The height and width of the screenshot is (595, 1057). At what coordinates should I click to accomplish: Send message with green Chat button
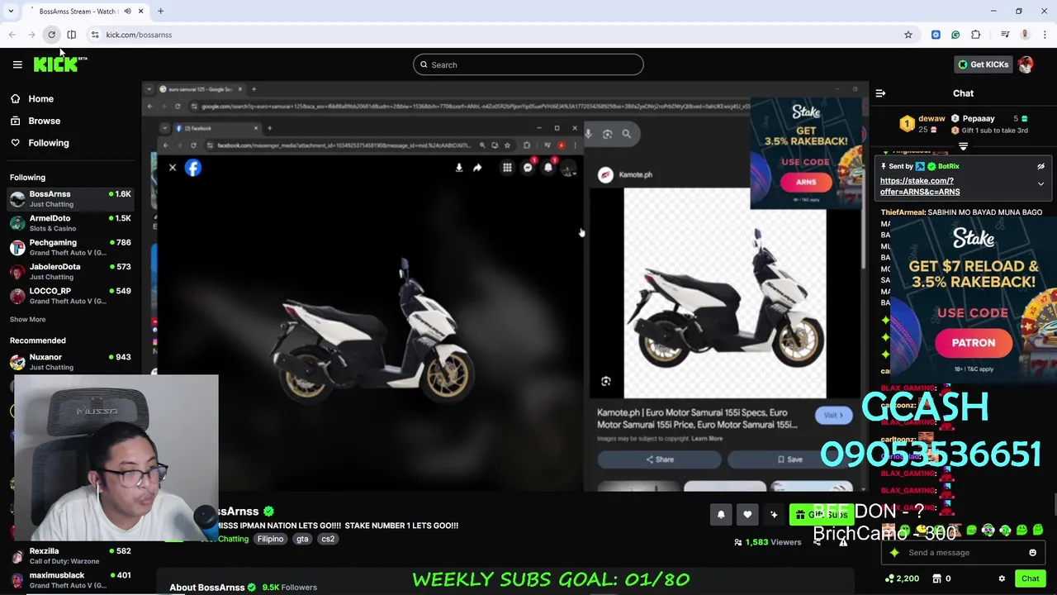coord(1030,578)
